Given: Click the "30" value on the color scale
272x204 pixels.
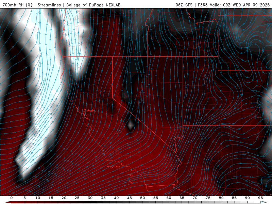Looking at the screenshot, I should pos(90,198).
